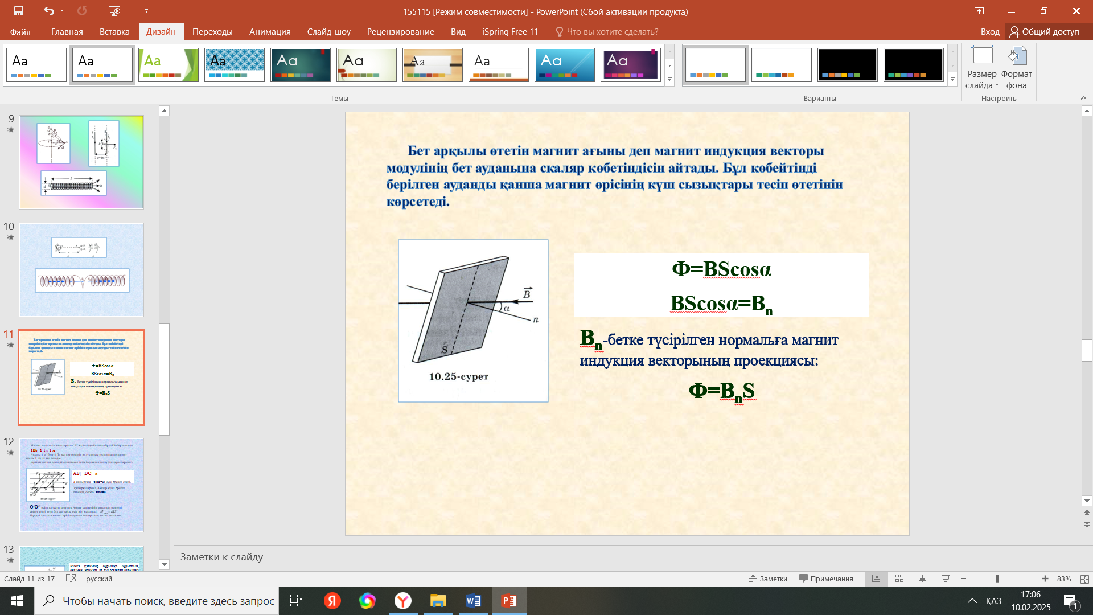The height and width of the screenshot is (615, 1093).
Task: Switch to Reading view icon
Action: (923, 579)
